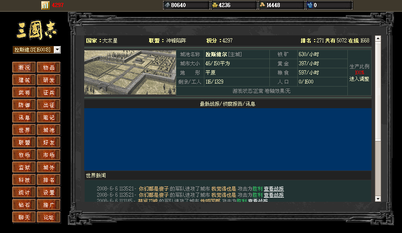This screenshot has width=402, height=233.
Task: Click the 进入调整 production adjust link
Action: [359, 79]
